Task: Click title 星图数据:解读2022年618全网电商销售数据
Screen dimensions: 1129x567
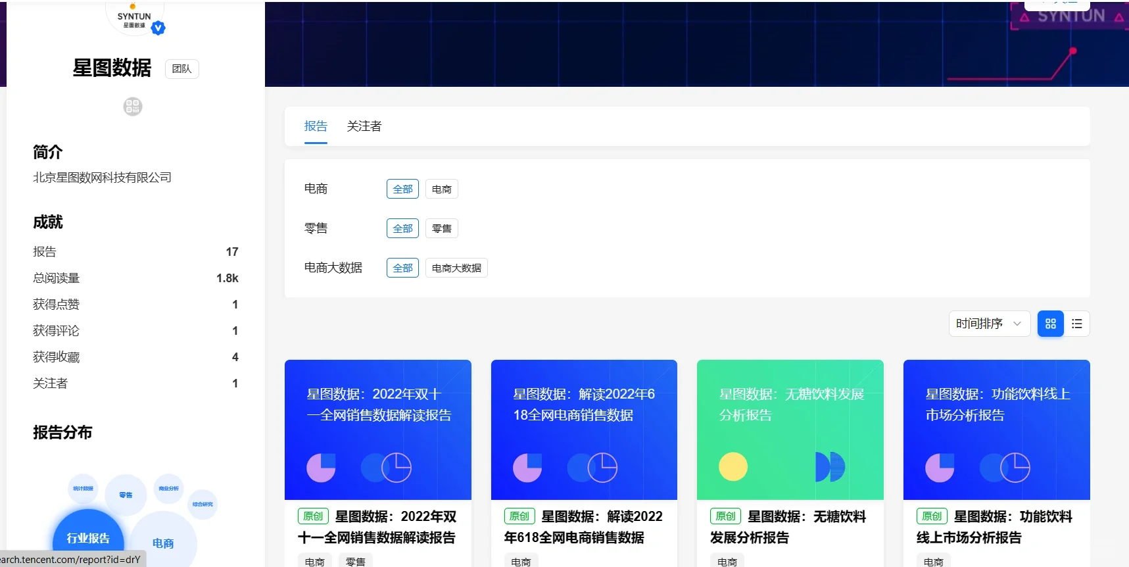Action: pos(584,527)
